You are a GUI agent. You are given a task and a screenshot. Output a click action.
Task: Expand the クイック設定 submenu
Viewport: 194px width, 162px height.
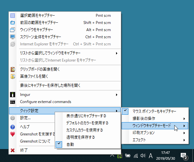click(65, 111)
